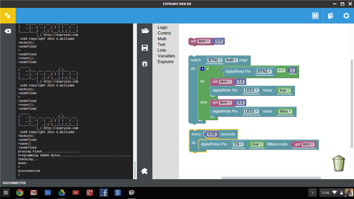This screenshot has width=354, height=199.
Task: Open the Chrome browser from the shelf
Action: (x=20, y=193)
